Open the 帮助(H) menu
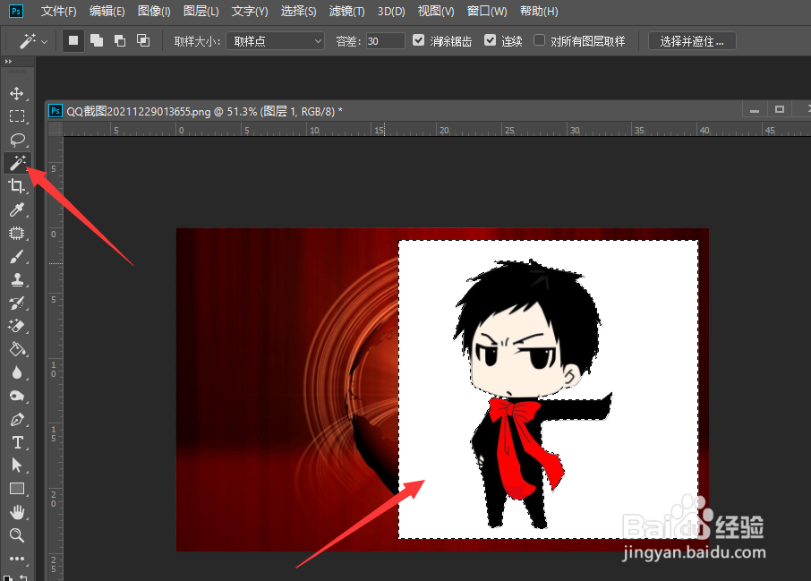This screenshot has width=811, height=581. pos(539,11)
